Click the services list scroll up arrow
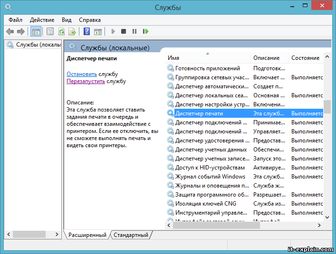 tap(327, 56)
